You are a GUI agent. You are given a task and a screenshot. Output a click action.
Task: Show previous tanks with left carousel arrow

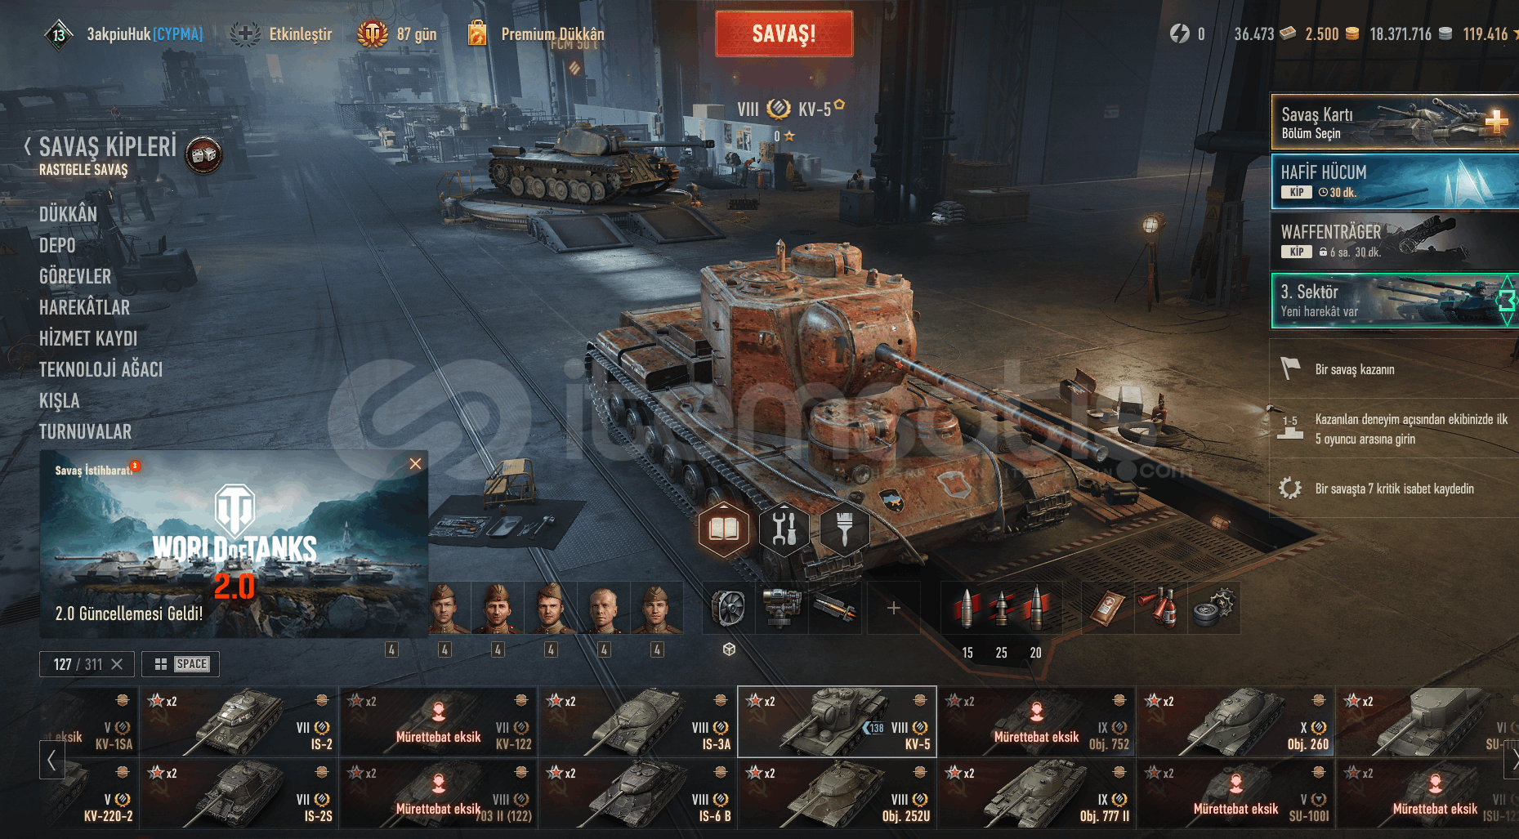(51, 761)
